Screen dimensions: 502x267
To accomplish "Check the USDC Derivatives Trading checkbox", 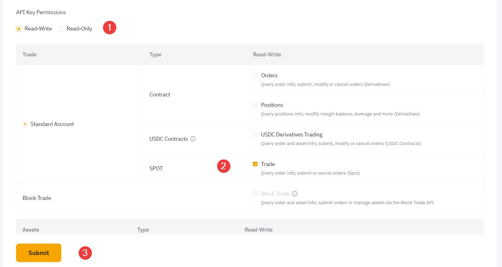I will 255,135.
